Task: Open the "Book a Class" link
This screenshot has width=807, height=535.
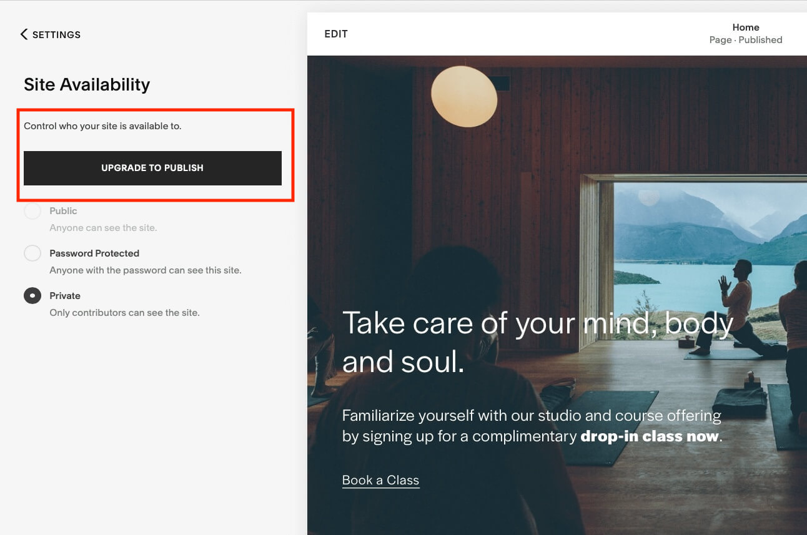Action: 380,480
